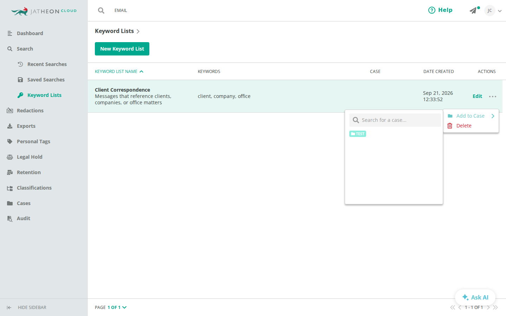Click the Jatheon Cloud logo
506x316 pixels.
coord(44,11)
